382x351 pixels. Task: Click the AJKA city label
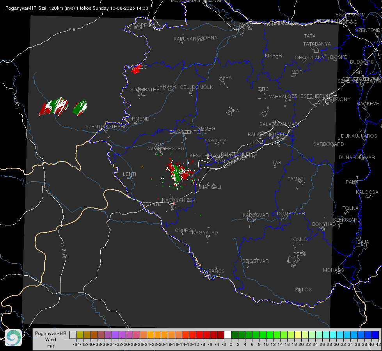[233, 111]
